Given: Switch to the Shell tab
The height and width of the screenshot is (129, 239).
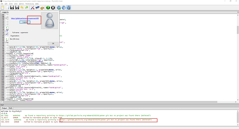Looking at the screenshot, I should coord(10,108).
